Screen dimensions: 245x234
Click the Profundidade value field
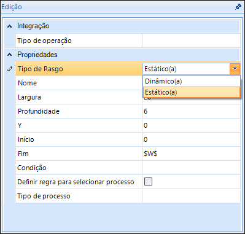pyautogui.click(x=191, y=111)
